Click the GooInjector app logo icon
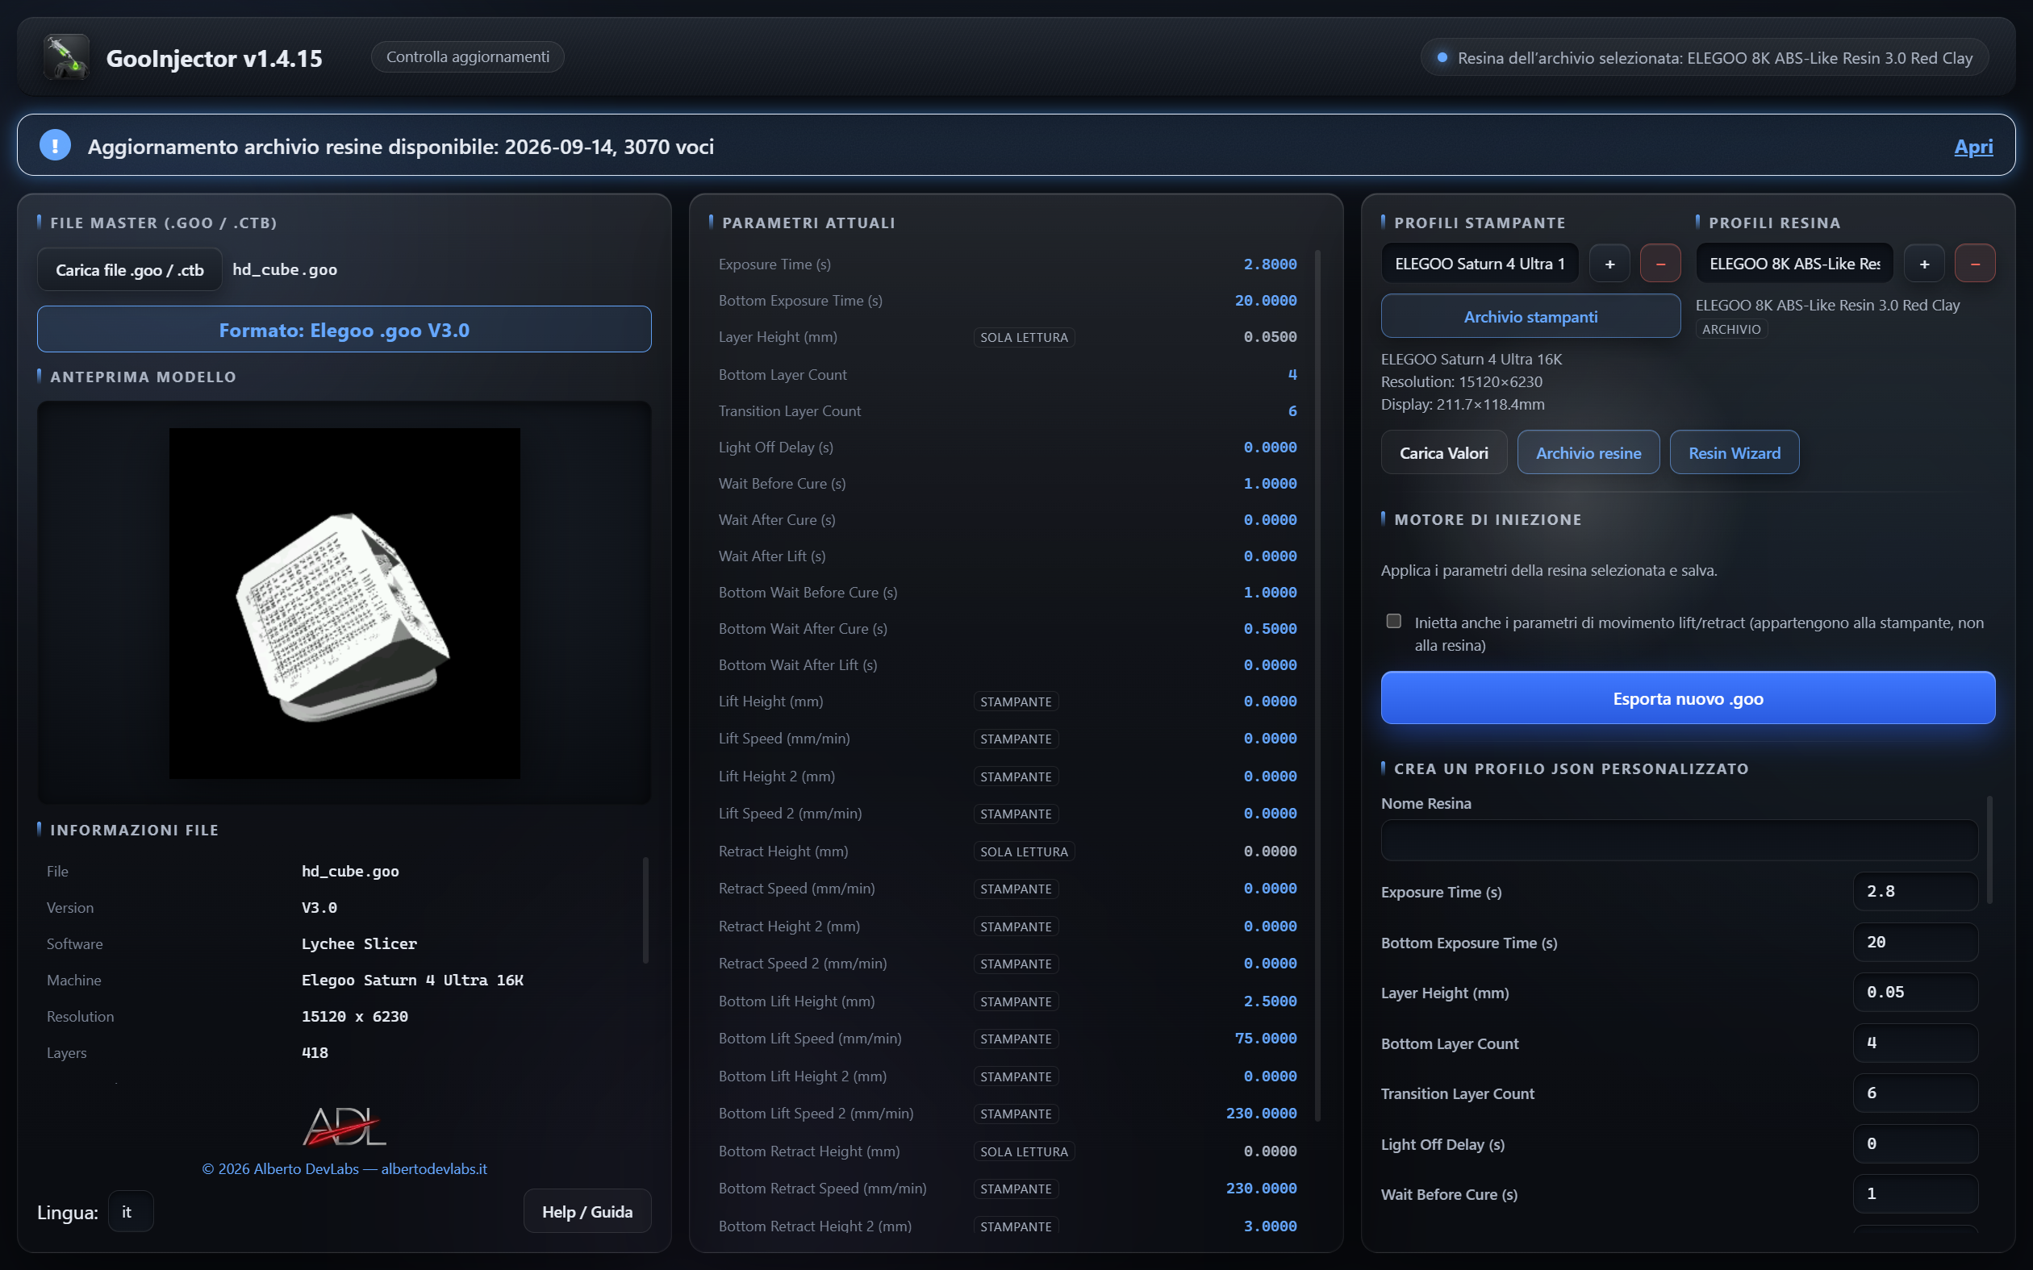This screenshot has width=2033, height=1270. tap(66, 57)
